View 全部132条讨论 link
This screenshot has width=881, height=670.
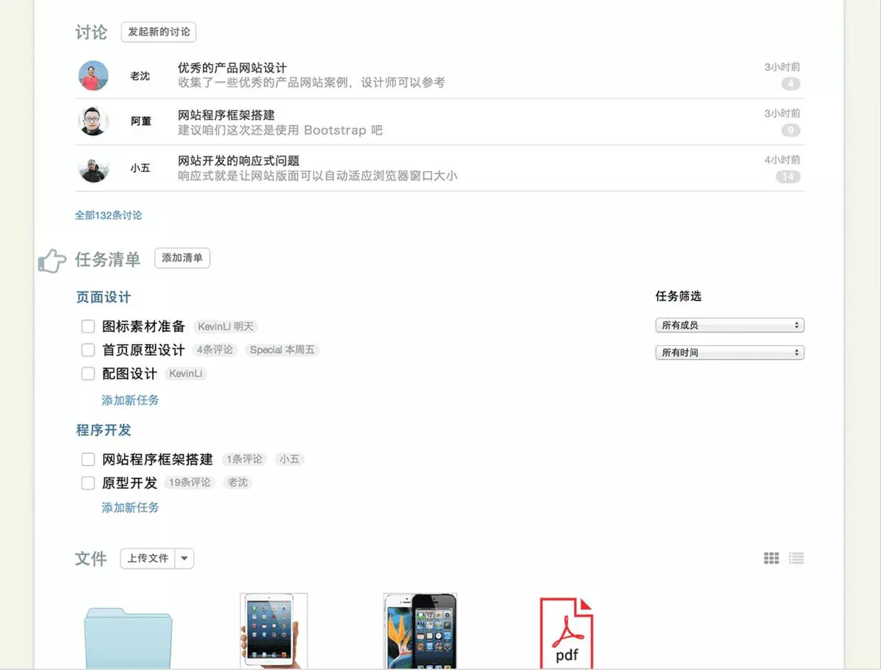coord(109,215)
